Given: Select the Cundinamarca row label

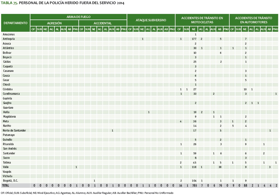Looking at the screenshot, I should [x=11, y=94].
